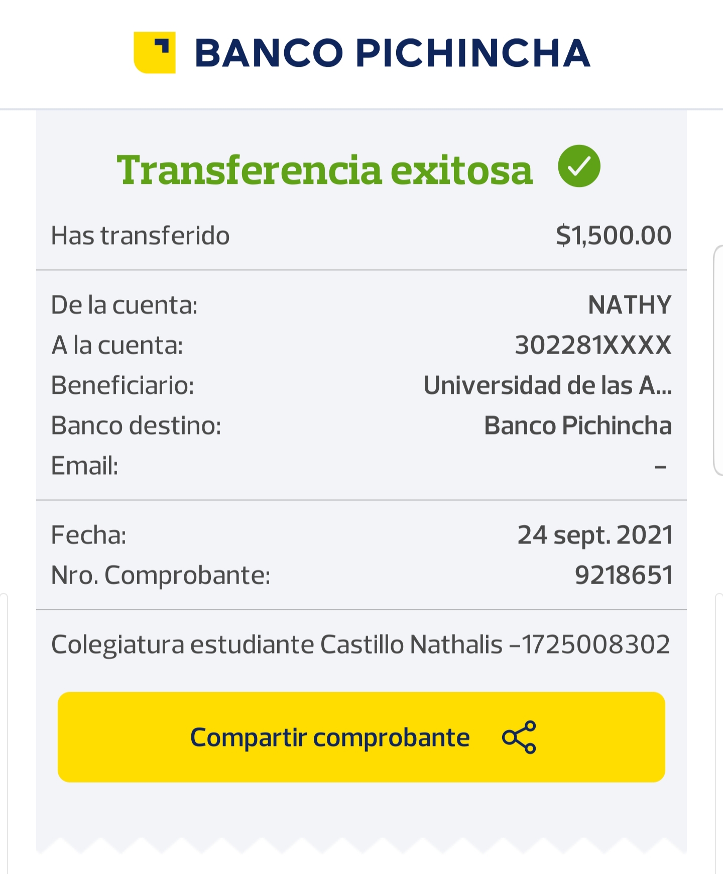Click the yellow Banco Pichincha logo icon
Viewport: 723px width, 874px height.
pyautogui.click(x=155, y=53)
